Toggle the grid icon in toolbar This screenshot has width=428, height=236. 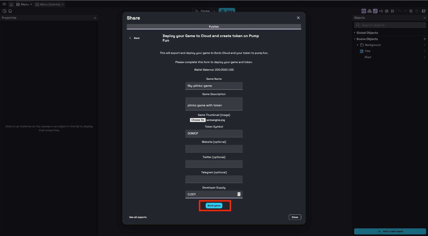[393, 11]
